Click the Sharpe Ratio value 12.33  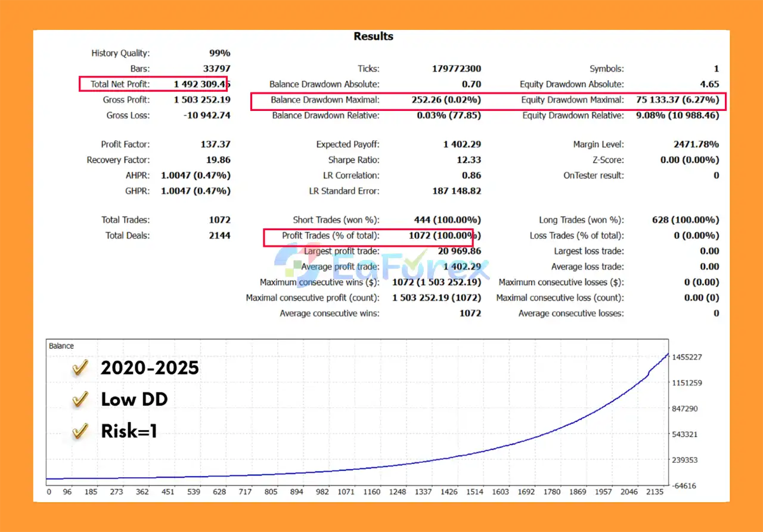[469, 160]
